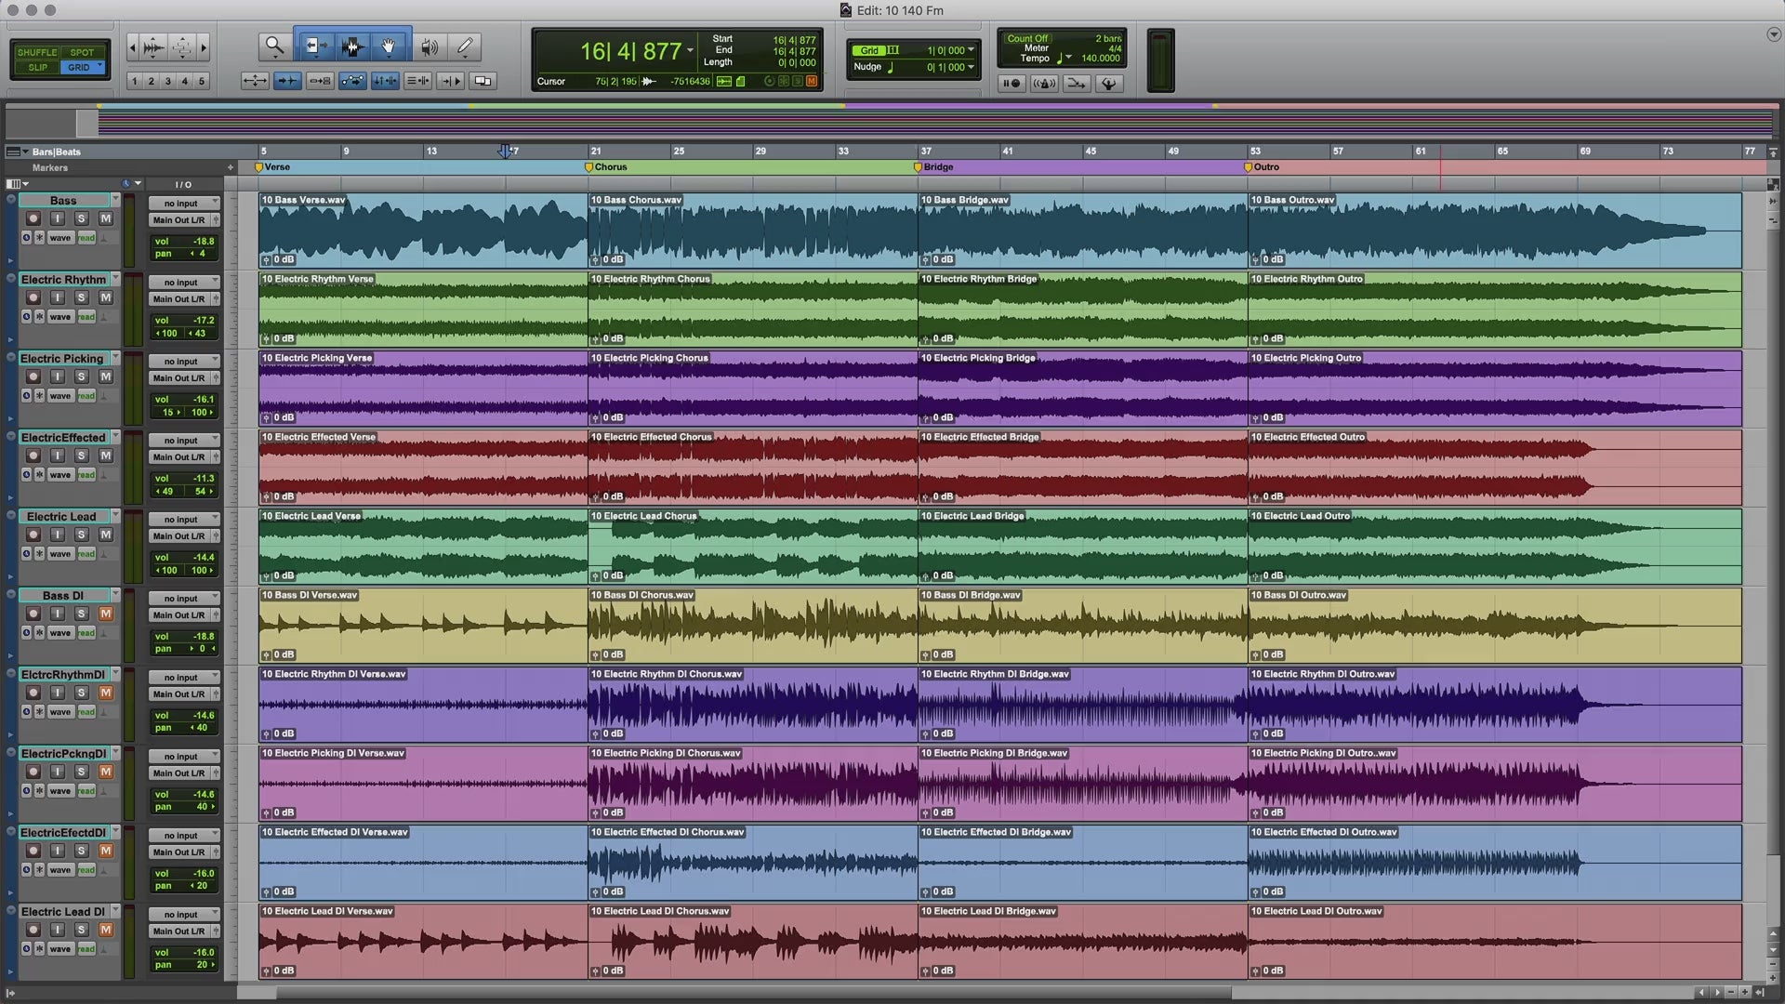Toggle the Metronome click button
Viewport: 1785px width, 1004px height.
click(1043, 84)
